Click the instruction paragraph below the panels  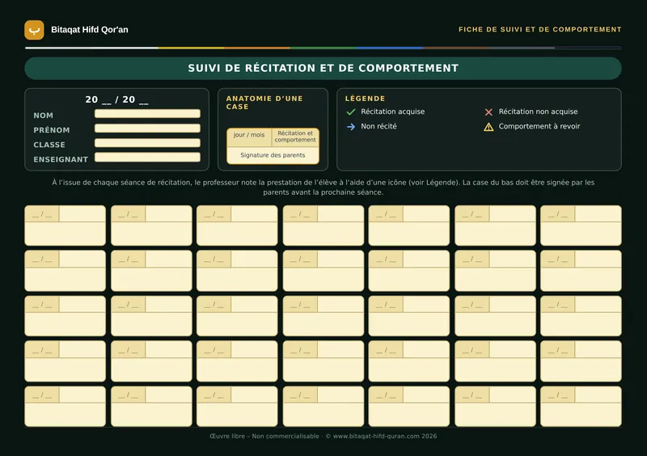tap(323, 188)
